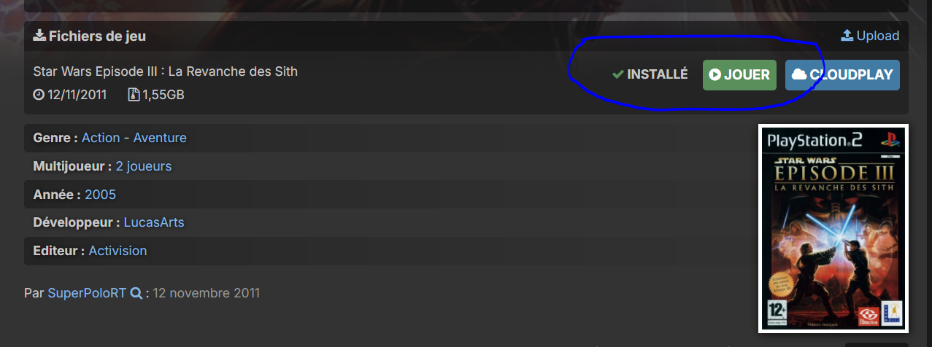Click the zip file icon before 1,55GB
The height and width of the screenshot is (347, 932).
tap(134, 95)
